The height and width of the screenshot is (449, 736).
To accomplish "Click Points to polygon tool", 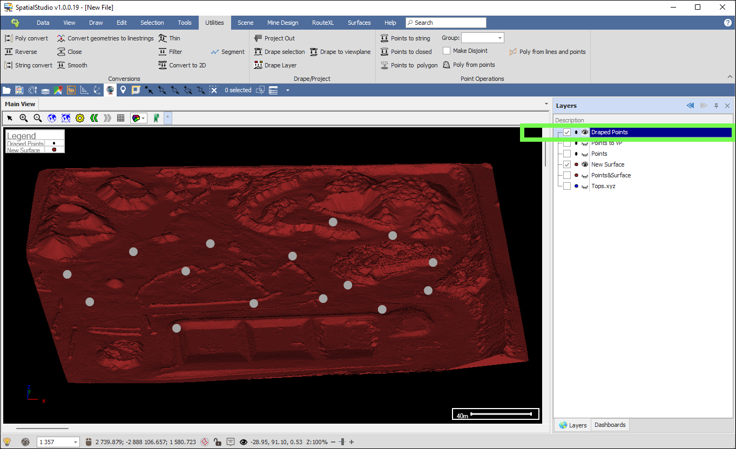I will click(x=409, y=65).
